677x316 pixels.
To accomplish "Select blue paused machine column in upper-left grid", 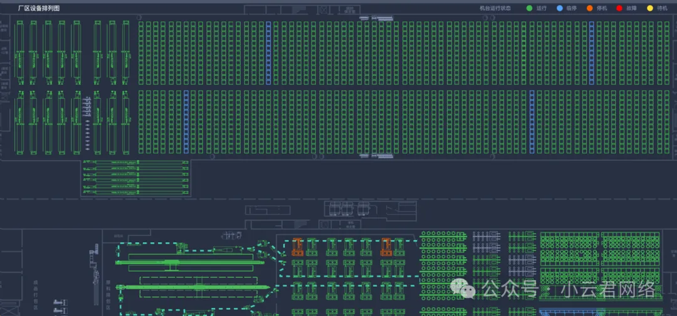I will pyautogui.click(x=268, y=53).
